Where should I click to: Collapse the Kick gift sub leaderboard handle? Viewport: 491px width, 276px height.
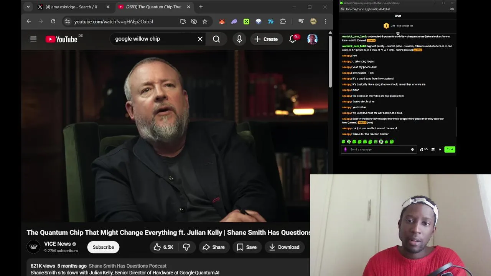click(x=398, y=33)
